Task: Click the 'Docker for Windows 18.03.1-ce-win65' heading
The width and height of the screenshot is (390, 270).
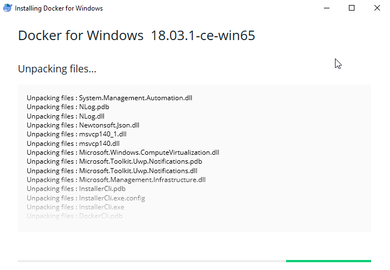Action: point(137,35)
